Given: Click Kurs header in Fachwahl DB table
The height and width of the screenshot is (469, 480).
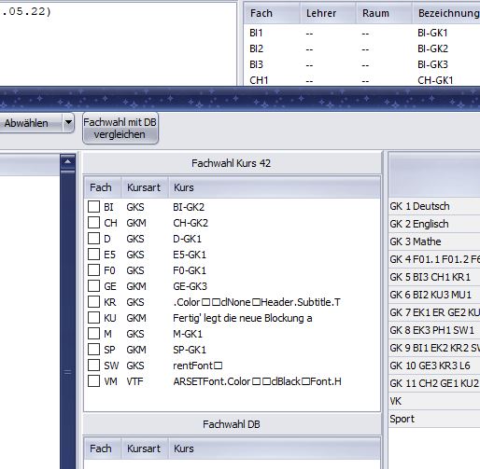Looking at the screenshot, I should (x=275, y=448).
